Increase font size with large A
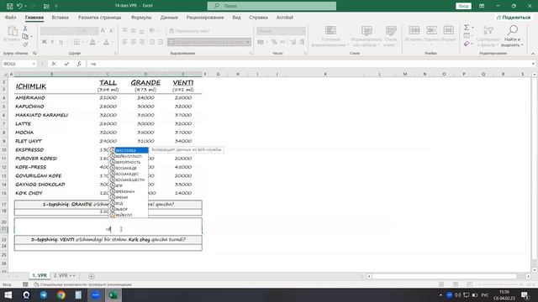The image size is (538, 302). point(103,31)
